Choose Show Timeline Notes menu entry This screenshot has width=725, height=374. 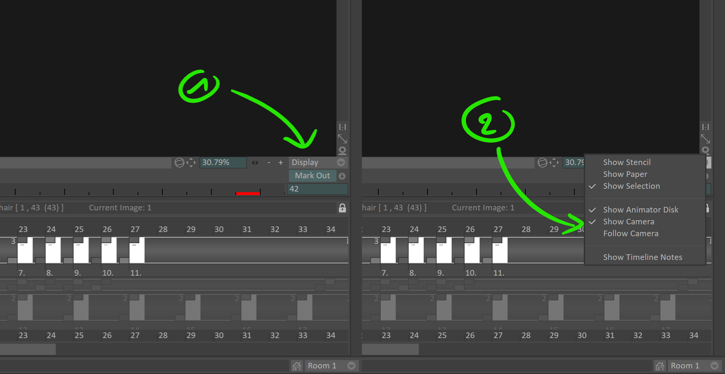tap(643, 257)
